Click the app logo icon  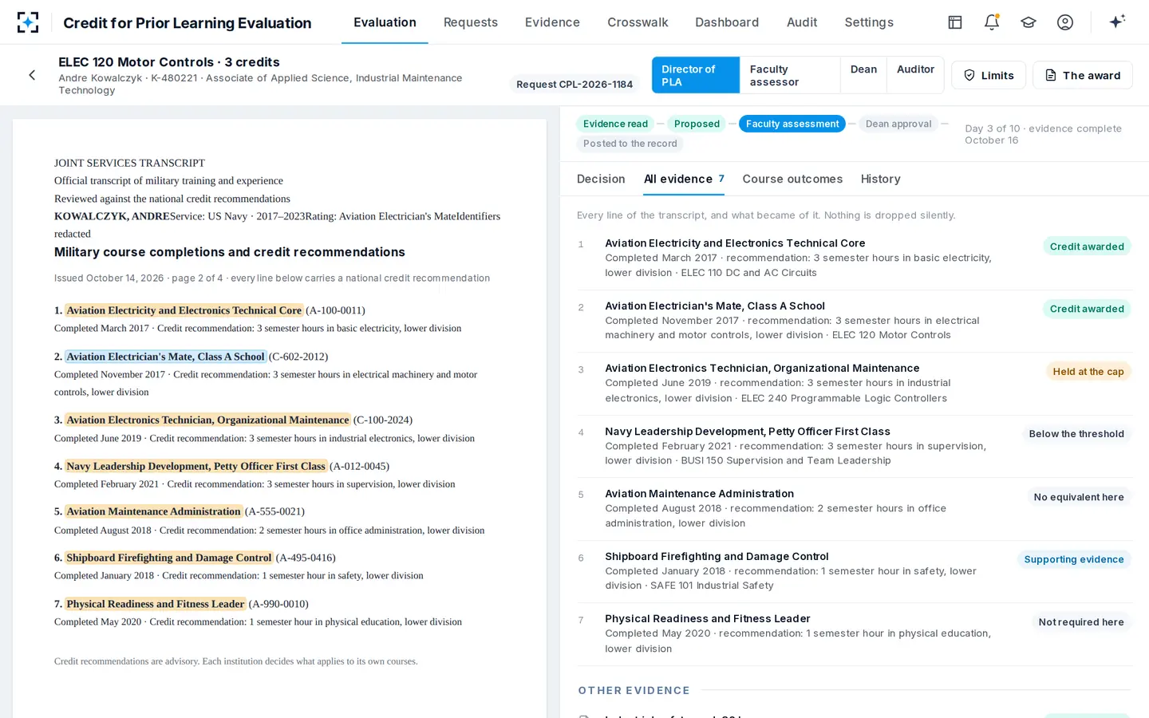click(28, 22)
